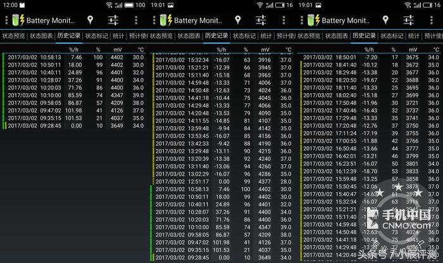
Task: Tap status bar battery icon showing 100
Action: tap(129, 5)
